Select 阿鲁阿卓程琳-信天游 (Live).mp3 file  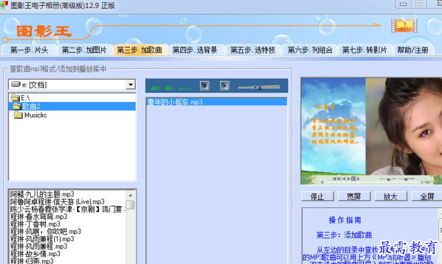coord(57,202)
